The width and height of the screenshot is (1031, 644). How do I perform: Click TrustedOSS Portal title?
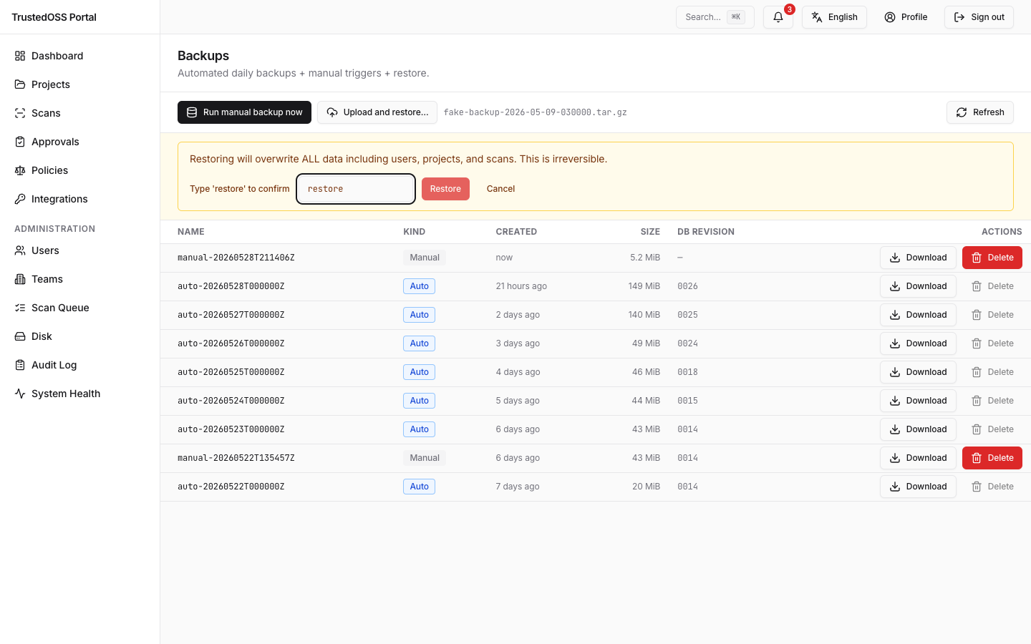54,17
